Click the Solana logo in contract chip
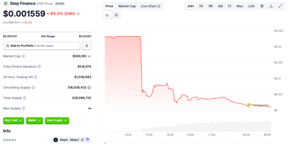288x144 pixels. 56,140
